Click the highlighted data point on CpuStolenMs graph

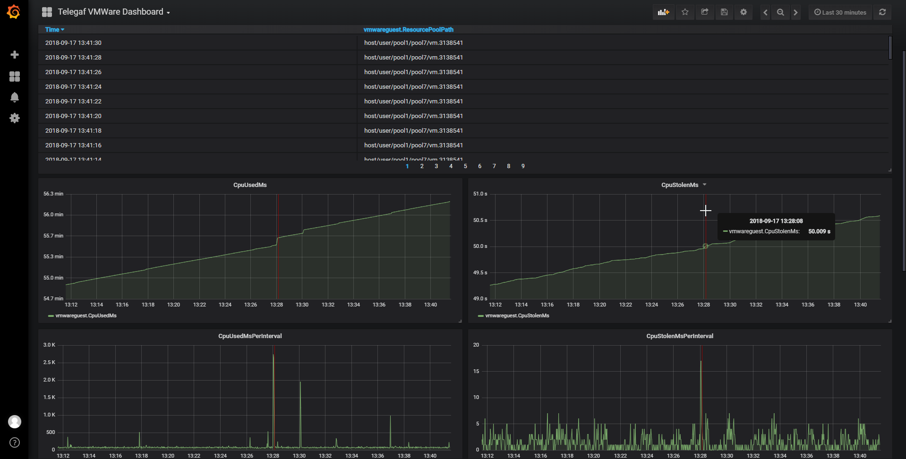point(705,246)
